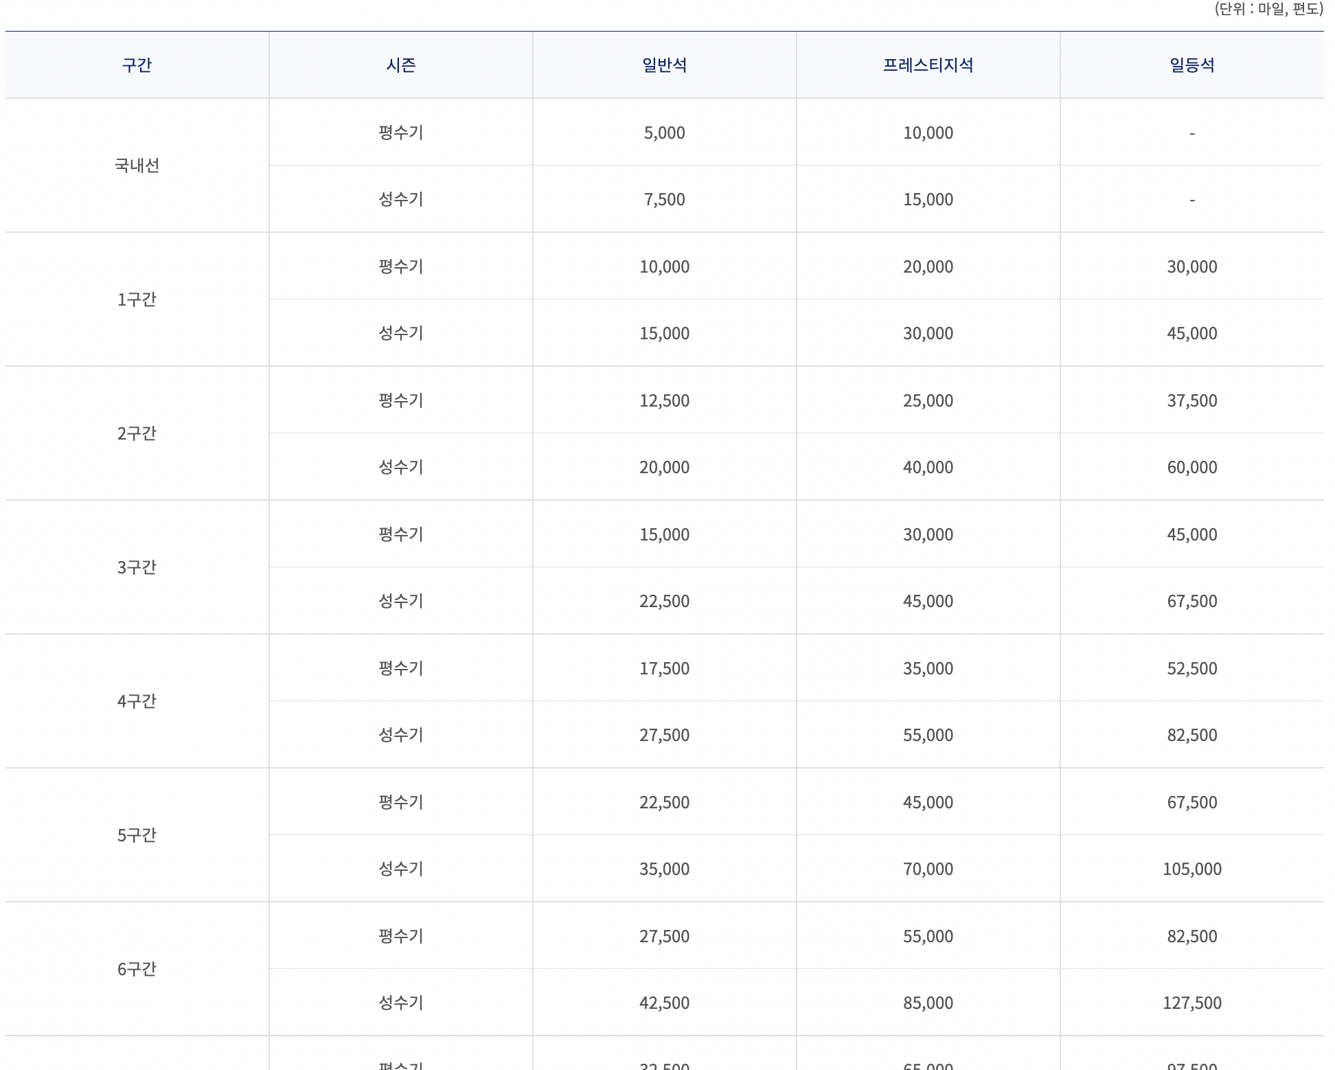Select the 5구간 row label
Viewport: 1335px width, 1070px height.
[137, 835]
